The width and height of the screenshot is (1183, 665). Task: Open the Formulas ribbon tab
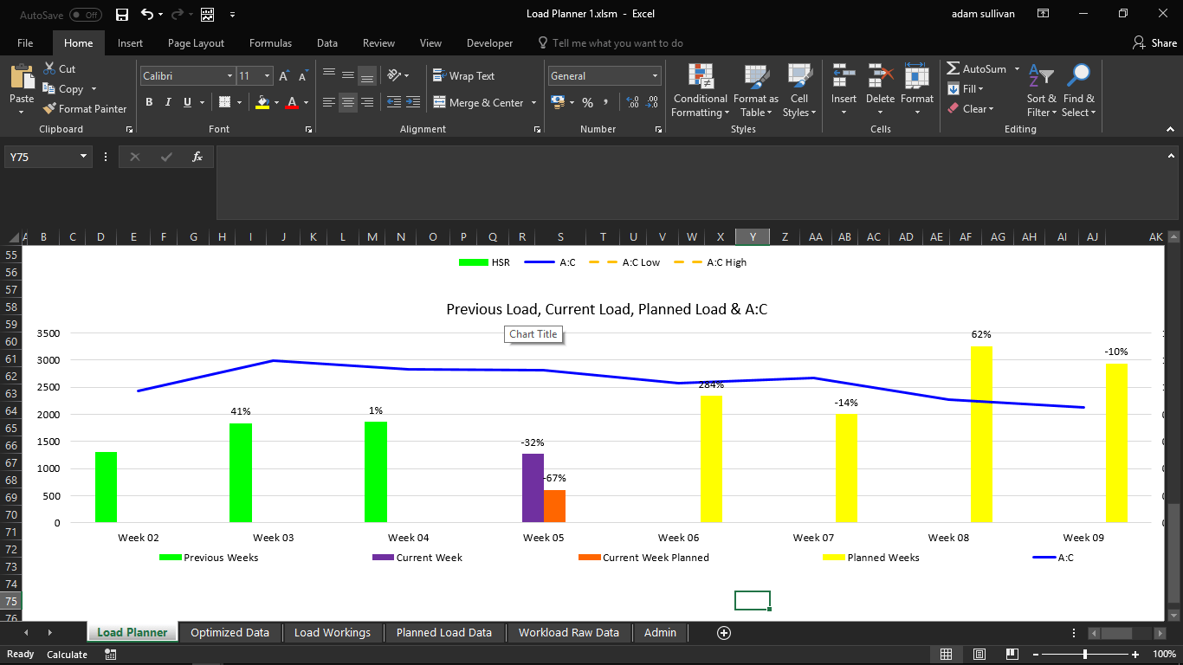270,43
